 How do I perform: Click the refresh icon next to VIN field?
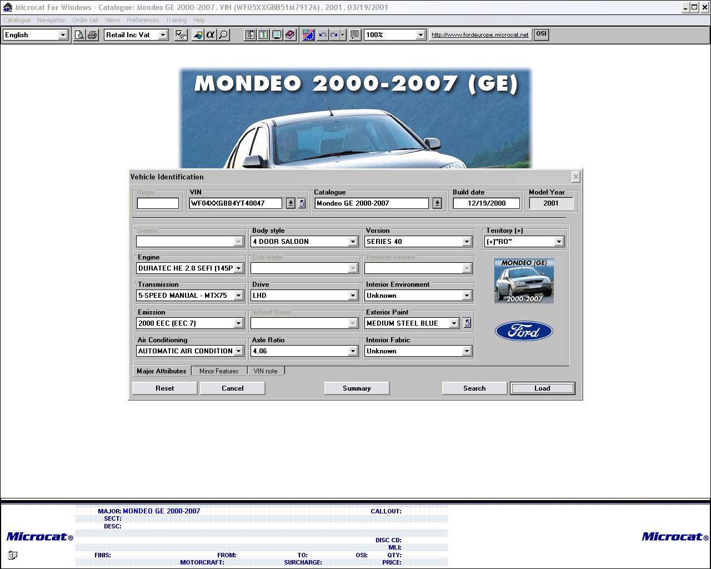302,203
